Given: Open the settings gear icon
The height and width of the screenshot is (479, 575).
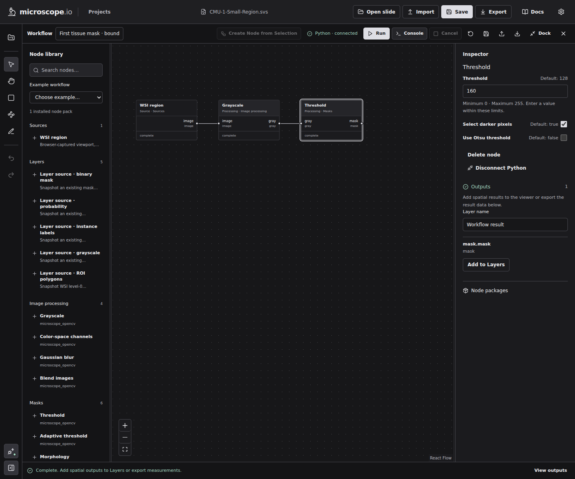Looking at the screenshot, I should (561, 12).
